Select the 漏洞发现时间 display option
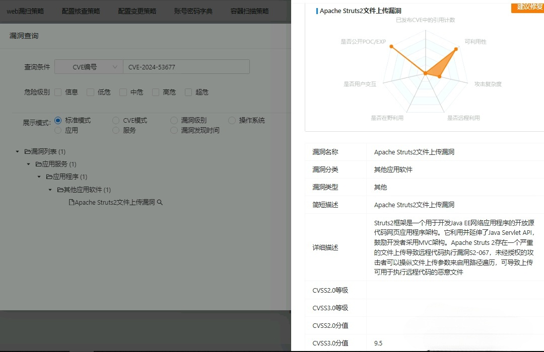The height and width of the screenshot is (352, 544). click(173, 130)
